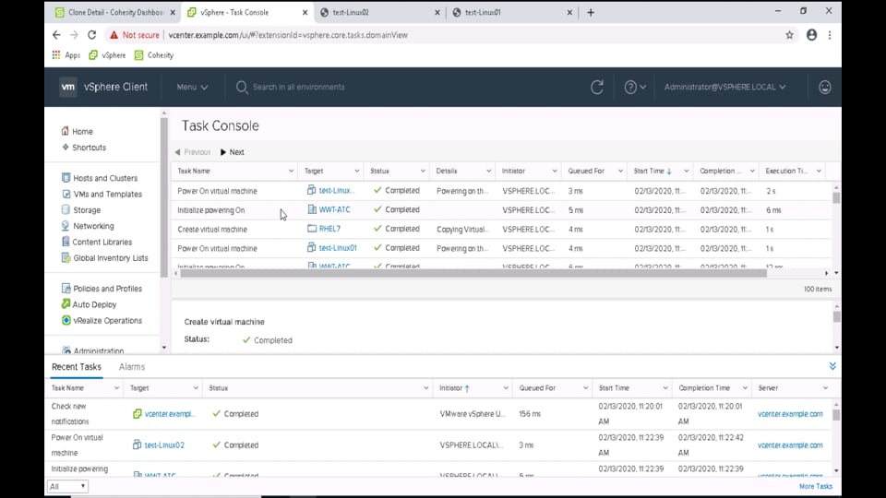Click the Previous page button

tap(192, 152)
